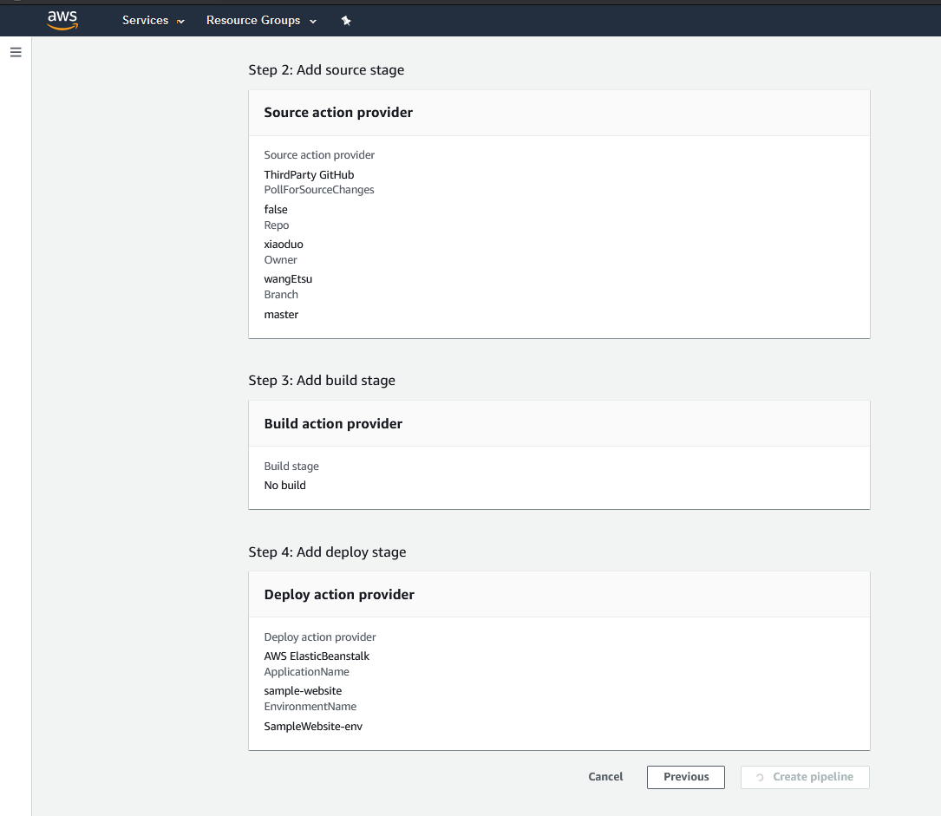
Task: Click the Cancel button
Action: click(605, 776)
